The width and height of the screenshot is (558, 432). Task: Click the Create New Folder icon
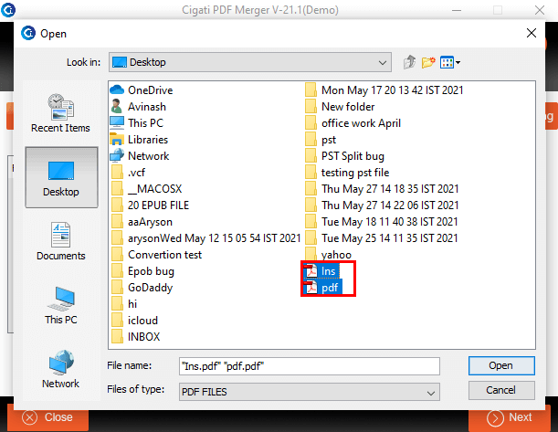428,62
